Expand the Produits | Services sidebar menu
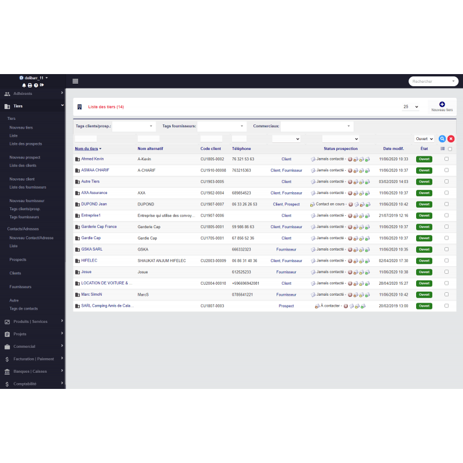The height and width of the screenshot is (463, 463). pyautogui.click(x=31, y=322)
